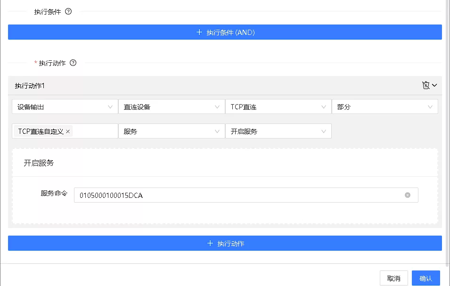Click help icon beside 执行动作 label
This screenshot has width=450, height=286.
pos(73,63)
